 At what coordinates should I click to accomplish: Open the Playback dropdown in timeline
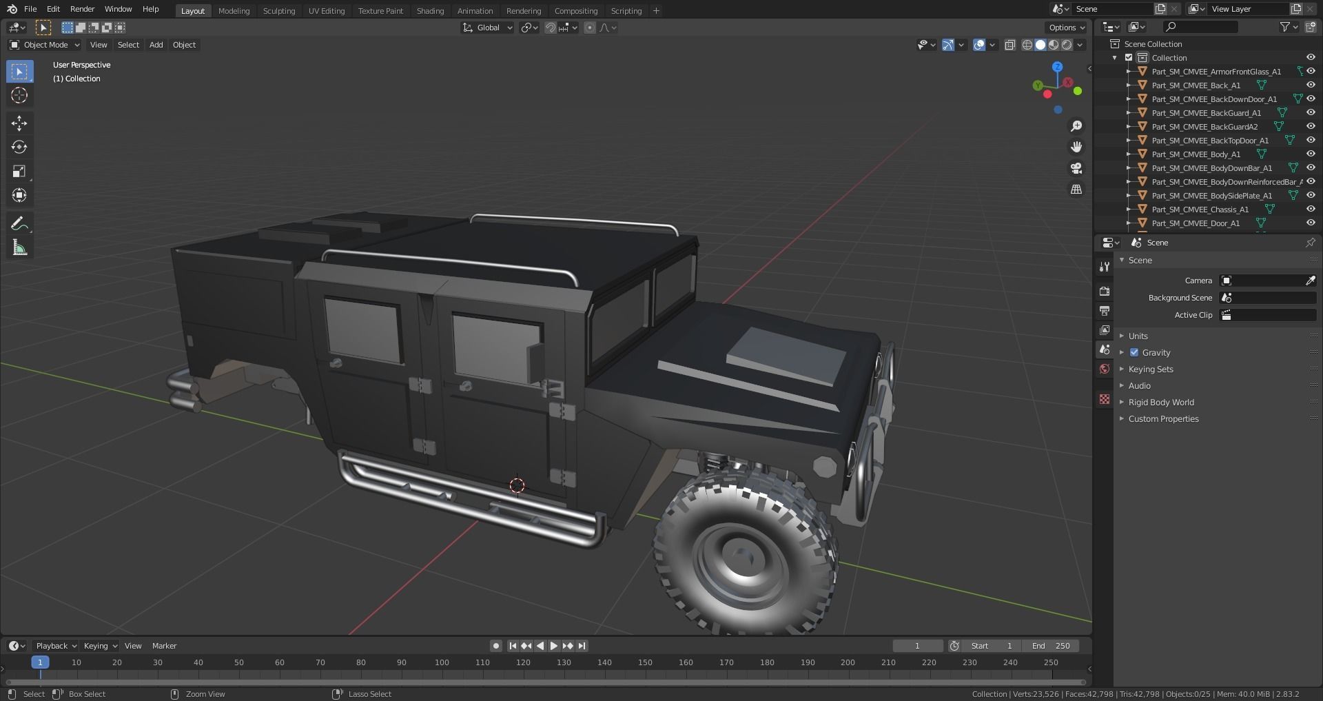tap(55, 646)
